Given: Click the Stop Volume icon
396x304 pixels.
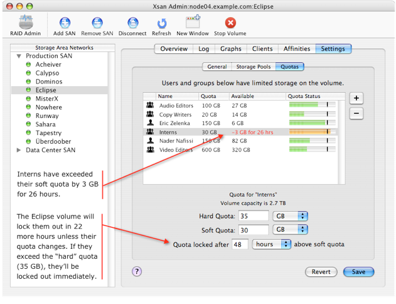Looking at the screenshot, I should coord(230,24).
